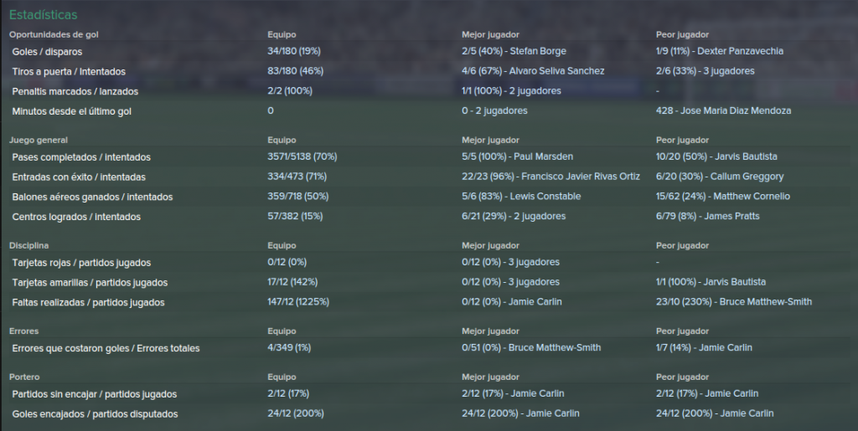Viewport: 858px width, 431px height.
Task: Select Jamie Carlin in errors row
Action: point(725,347)
